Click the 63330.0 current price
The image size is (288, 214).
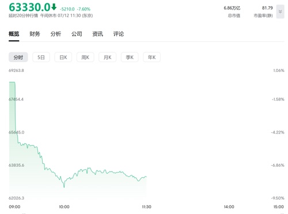click(x=29, y=7)
